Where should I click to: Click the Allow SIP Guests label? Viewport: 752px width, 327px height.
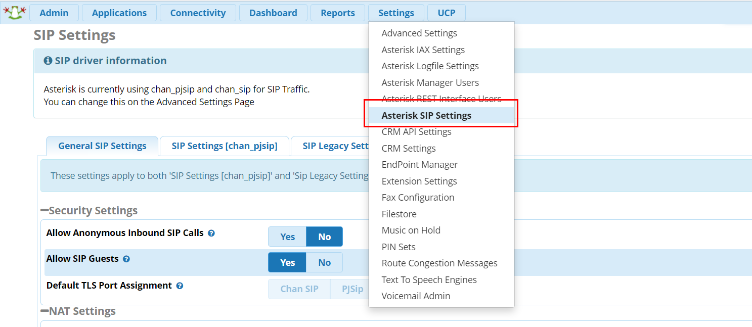[x=82, y=259]
